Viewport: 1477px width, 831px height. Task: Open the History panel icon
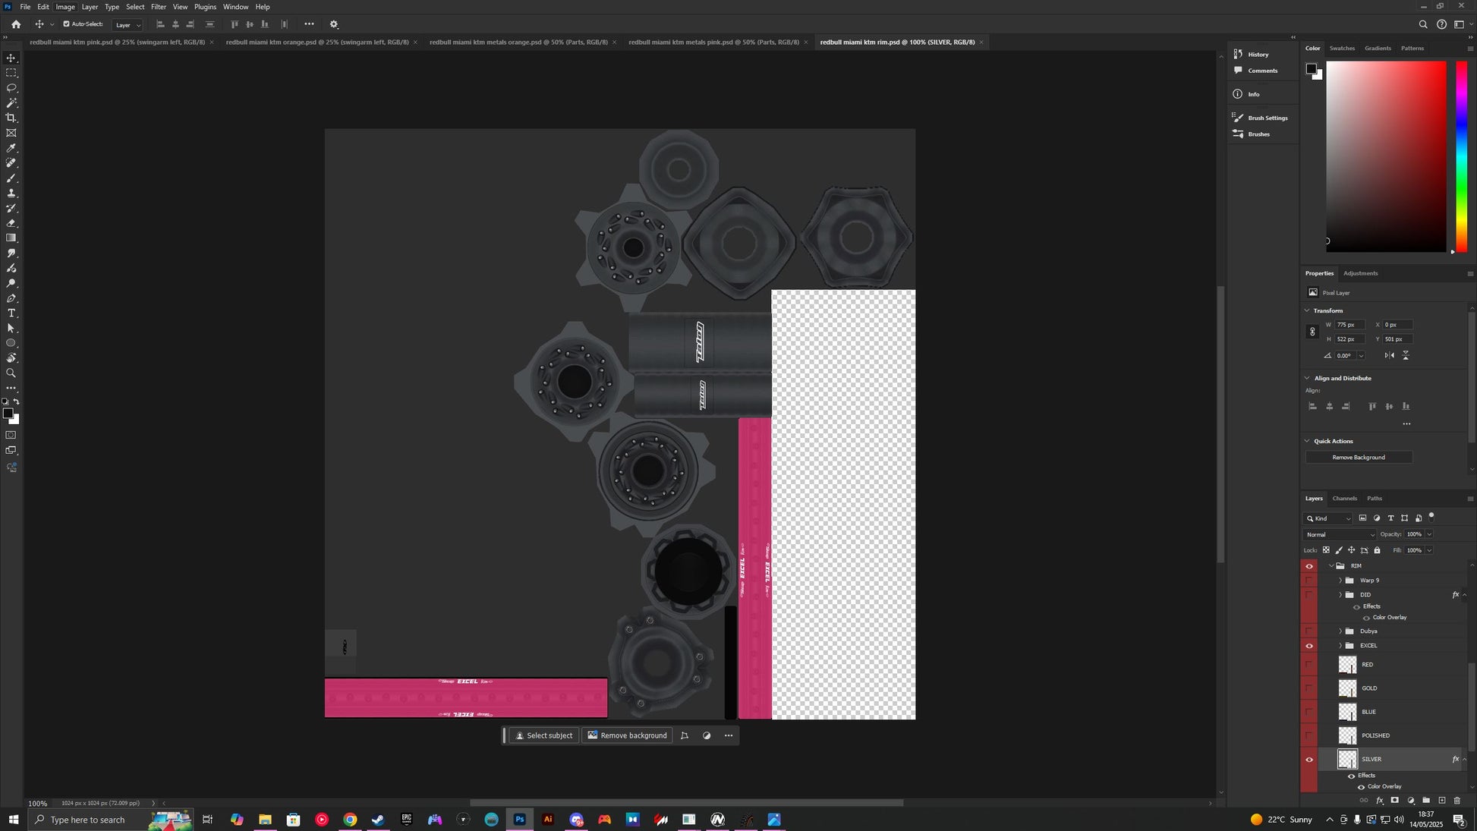pyautogui.click(x=1238, y=54)
